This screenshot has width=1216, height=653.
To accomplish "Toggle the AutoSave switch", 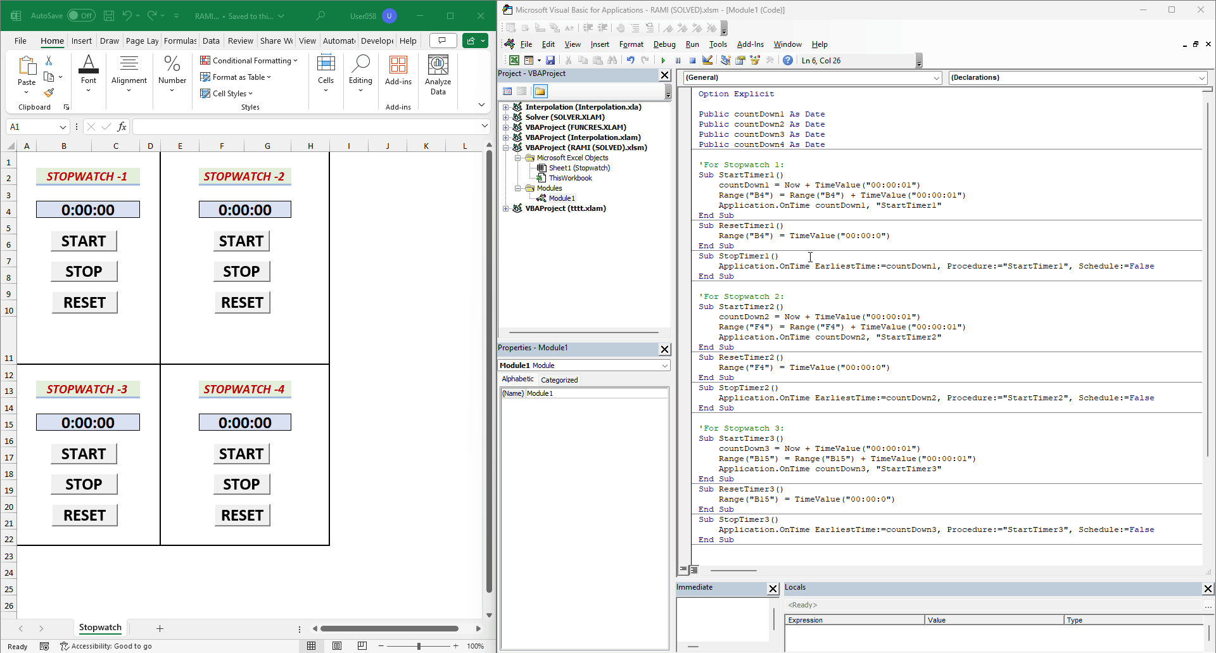I will click(x=81, y=16).
